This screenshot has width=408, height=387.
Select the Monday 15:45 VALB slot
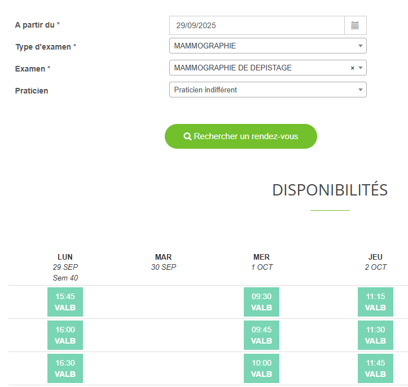pos(65,302)
